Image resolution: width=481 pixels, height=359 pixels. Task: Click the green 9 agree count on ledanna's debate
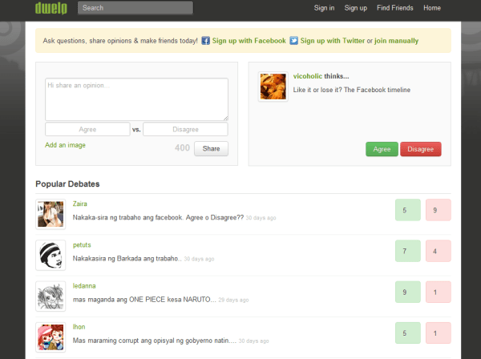click(408, 292)
